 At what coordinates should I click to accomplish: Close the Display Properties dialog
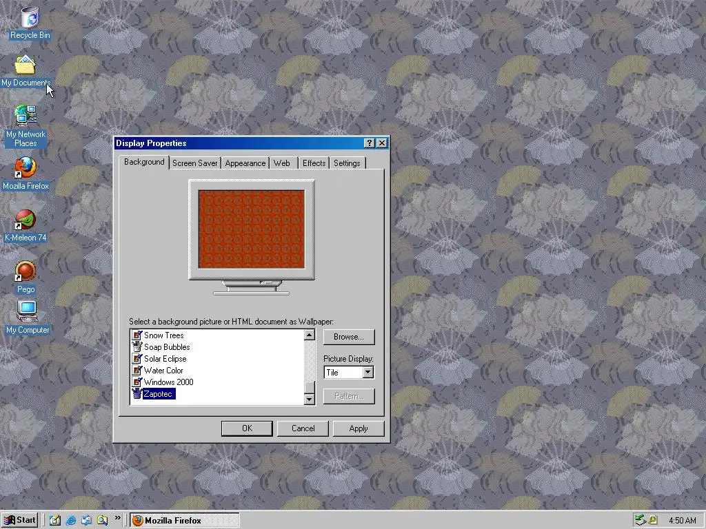[x=382, y=143]
